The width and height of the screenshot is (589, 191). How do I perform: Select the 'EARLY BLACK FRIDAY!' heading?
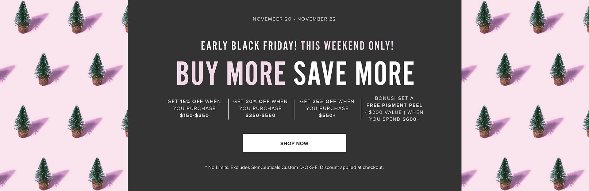coord(249,46)
